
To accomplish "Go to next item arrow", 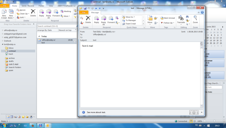I will (100, 8).
